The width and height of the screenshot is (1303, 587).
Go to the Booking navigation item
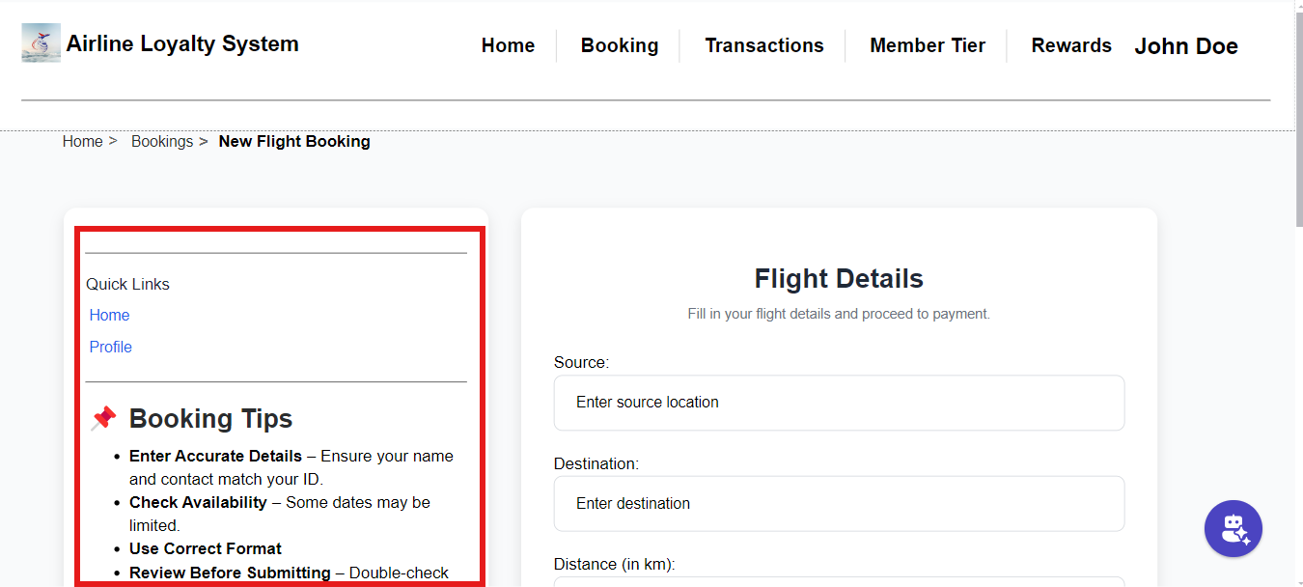[x=620, y=45]
